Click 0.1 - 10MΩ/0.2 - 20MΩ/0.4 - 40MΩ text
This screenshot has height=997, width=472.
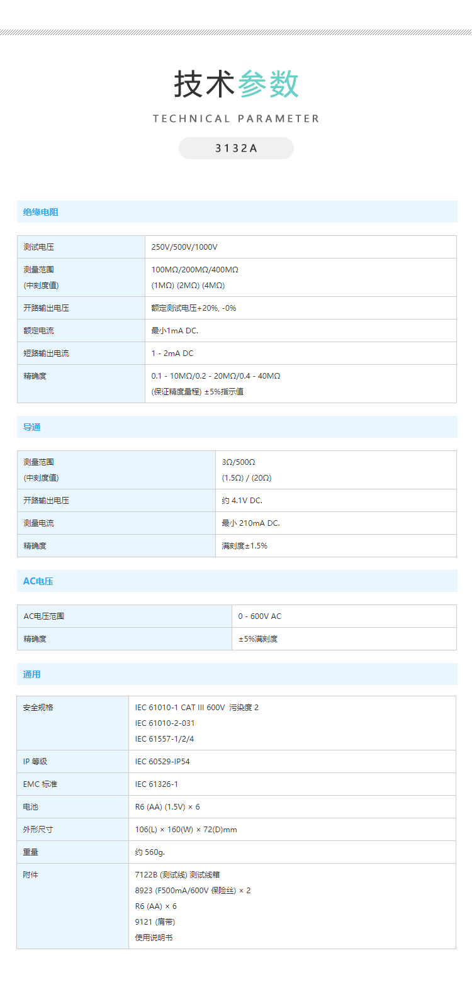(x=216, y=376)
